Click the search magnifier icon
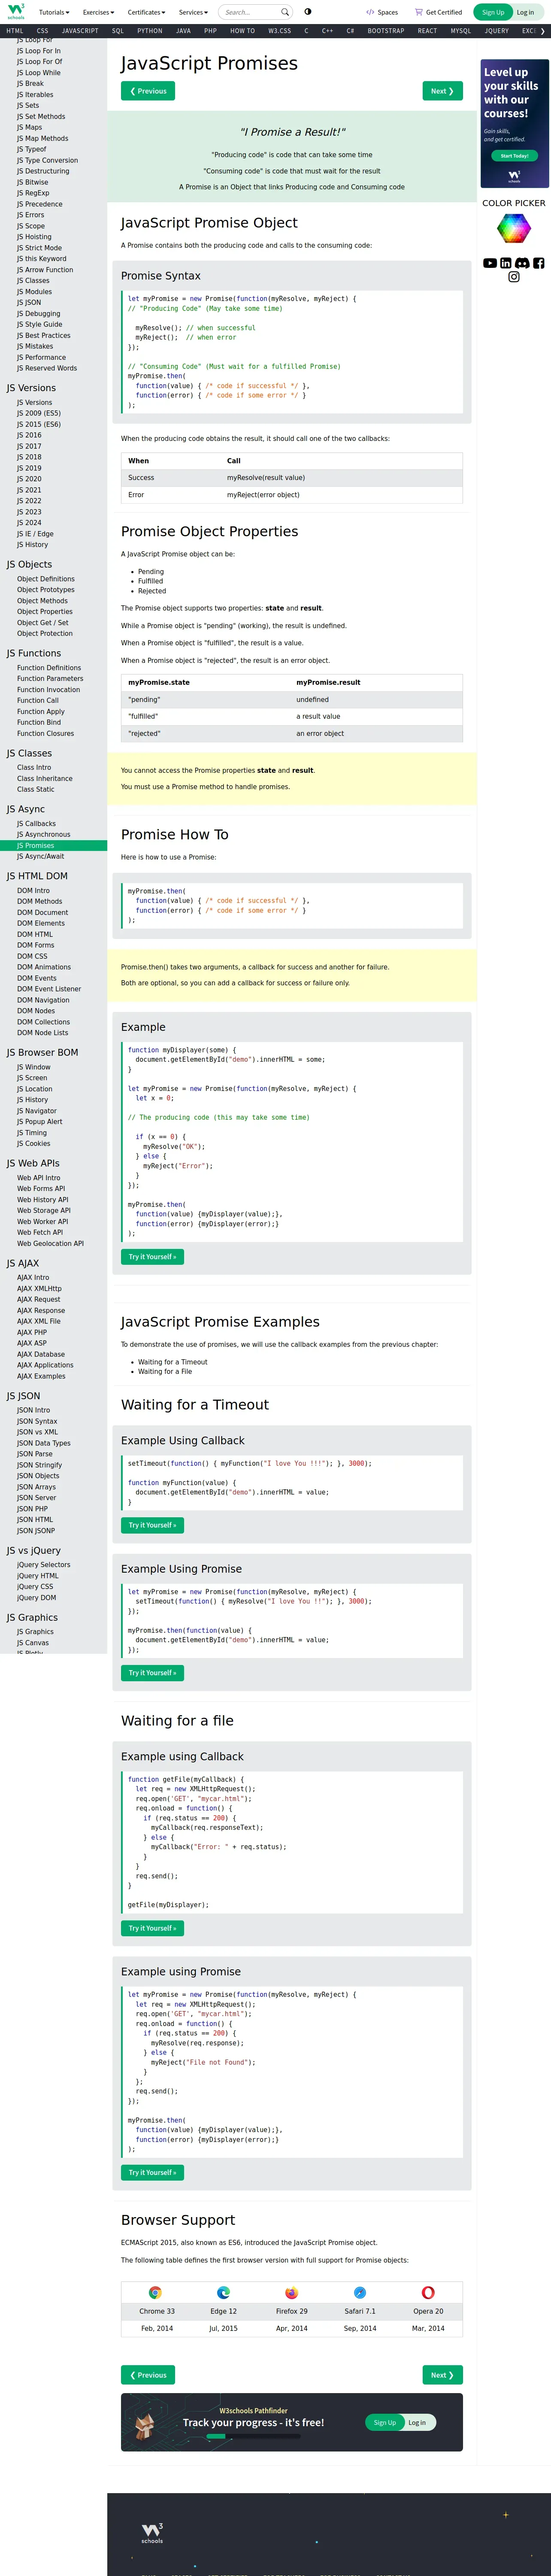The image size is (551, 2576). (x=285, y=12)
